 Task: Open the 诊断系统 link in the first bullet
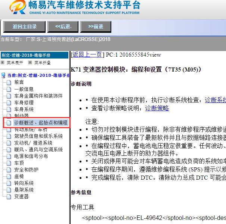click(215, 100)
